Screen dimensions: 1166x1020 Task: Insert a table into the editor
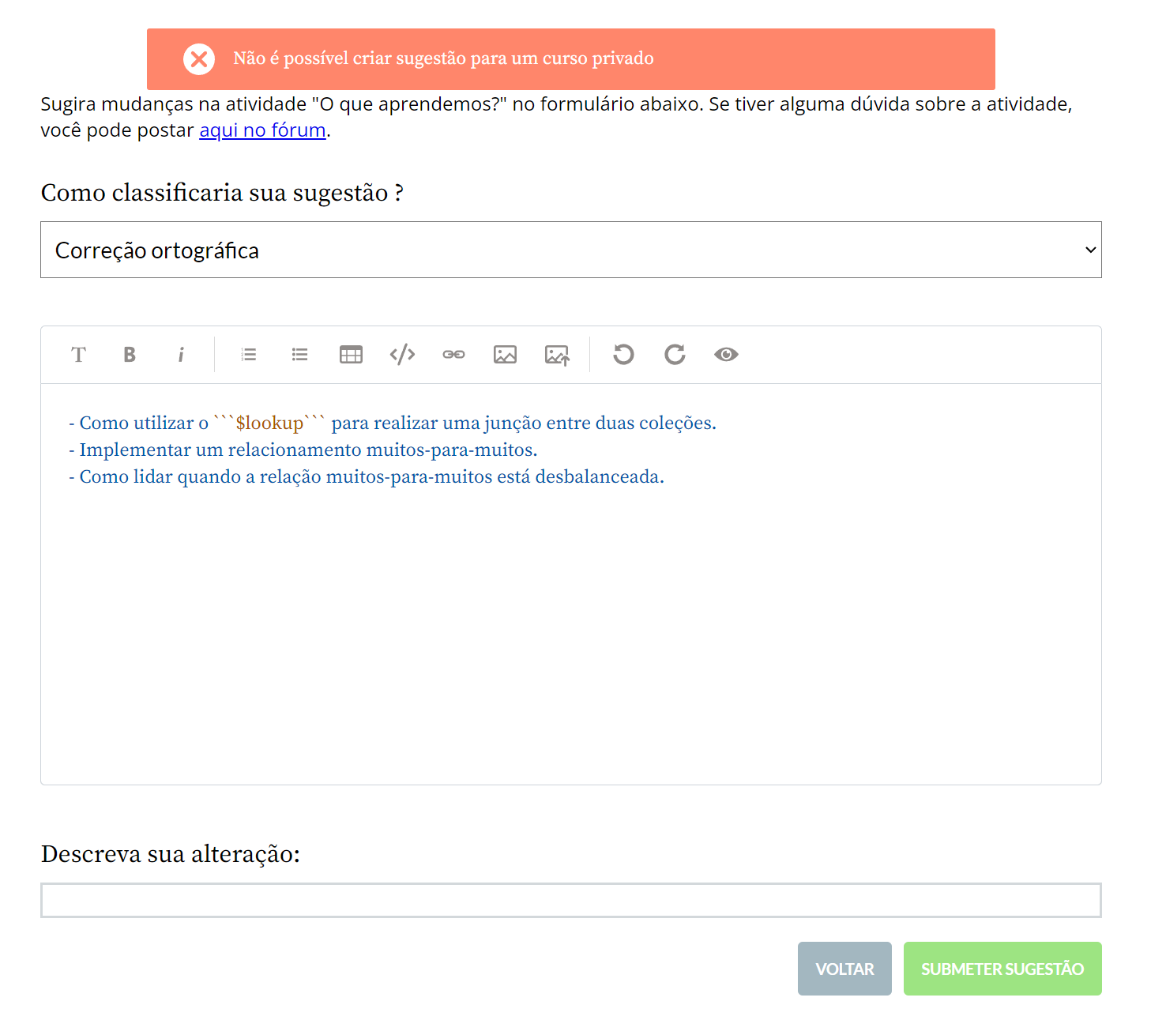(x=351, y=355)
